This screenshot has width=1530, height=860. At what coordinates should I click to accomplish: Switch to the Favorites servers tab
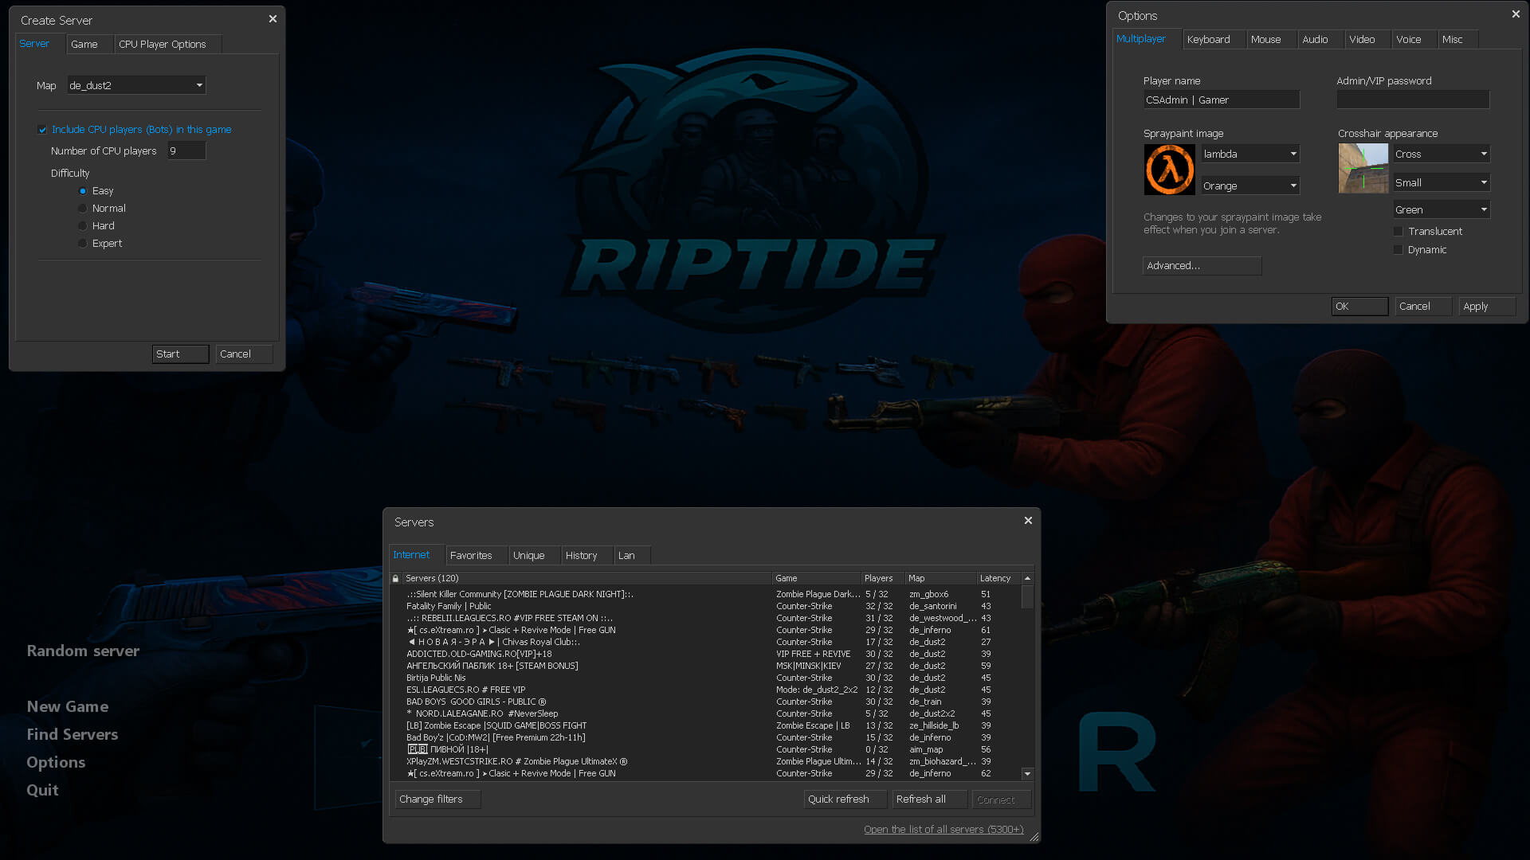[x=470, y=555]
